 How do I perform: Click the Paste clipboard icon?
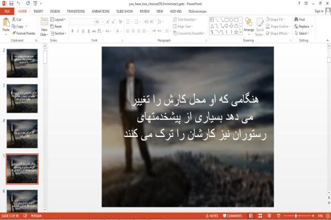pos(6,23)
